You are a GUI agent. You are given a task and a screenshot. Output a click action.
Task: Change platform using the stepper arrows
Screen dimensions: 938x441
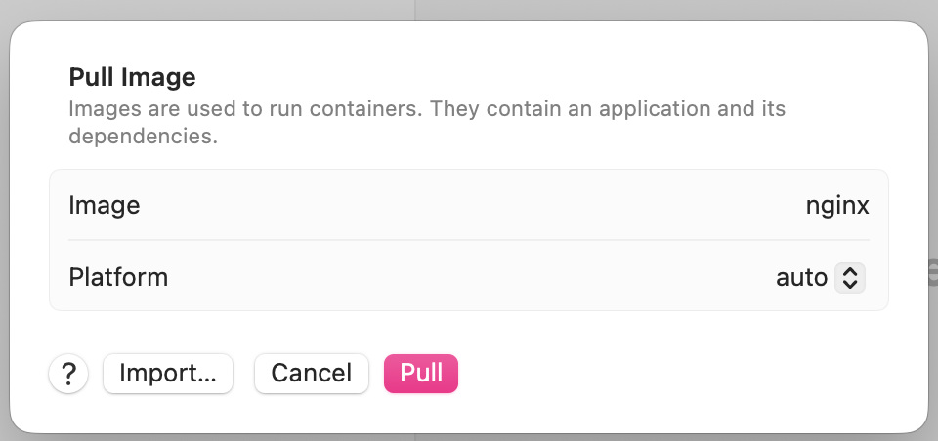point(849,278)
